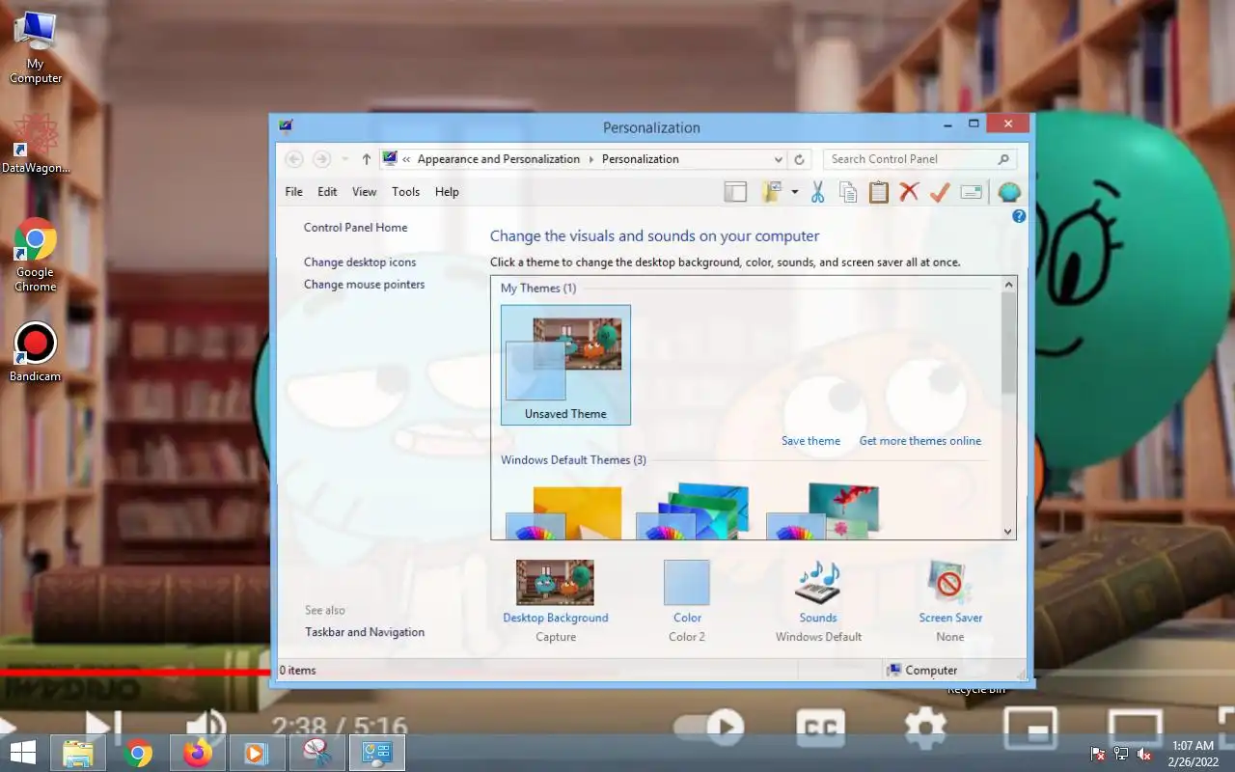Click the Personalization window title bar icon
Viewport: 1235px width, 772px height.
click(286, 126)
